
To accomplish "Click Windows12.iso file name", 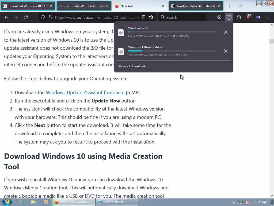I will (x=139, y=28).
